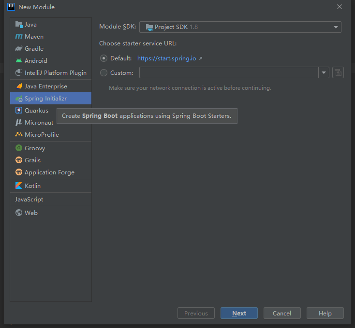Click the Spring Initializr leaf icon
Viewport: 355px width, 328px height.
pyautogui.click(x=19, y=99)
